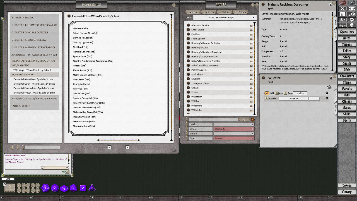Open the effects shield icon
The height and width of the screenshot is (201, 357).
[x=352, y=25]
